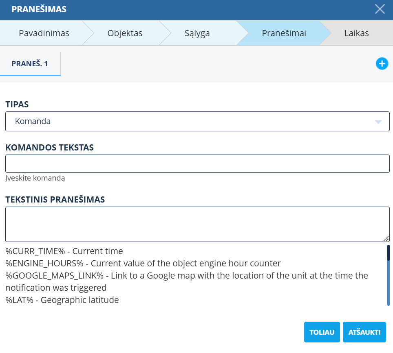Click inside the Tekstinis pranešimas text area
This screenshot has height=353, width=393.
[x=197, y=224]
